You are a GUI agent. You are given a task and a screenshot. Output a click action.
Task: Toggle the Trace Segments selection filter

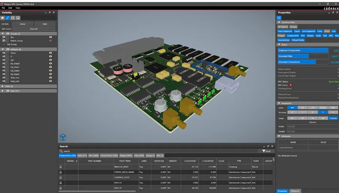[285, 31]
